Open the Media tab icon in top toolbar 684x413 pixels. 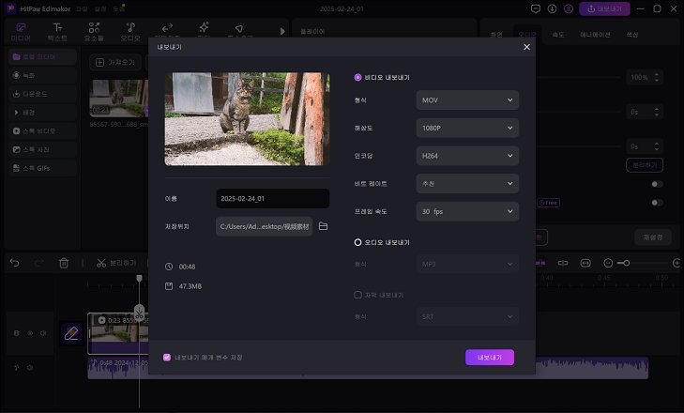tap(21, 28)
